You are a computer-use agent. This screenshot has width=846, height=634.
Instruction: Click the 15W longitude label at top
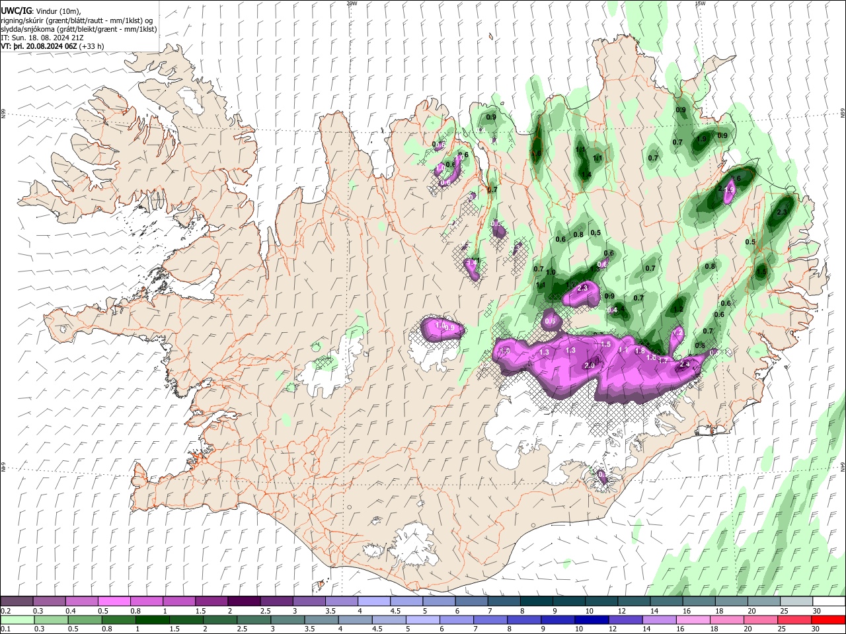[700, 3]
